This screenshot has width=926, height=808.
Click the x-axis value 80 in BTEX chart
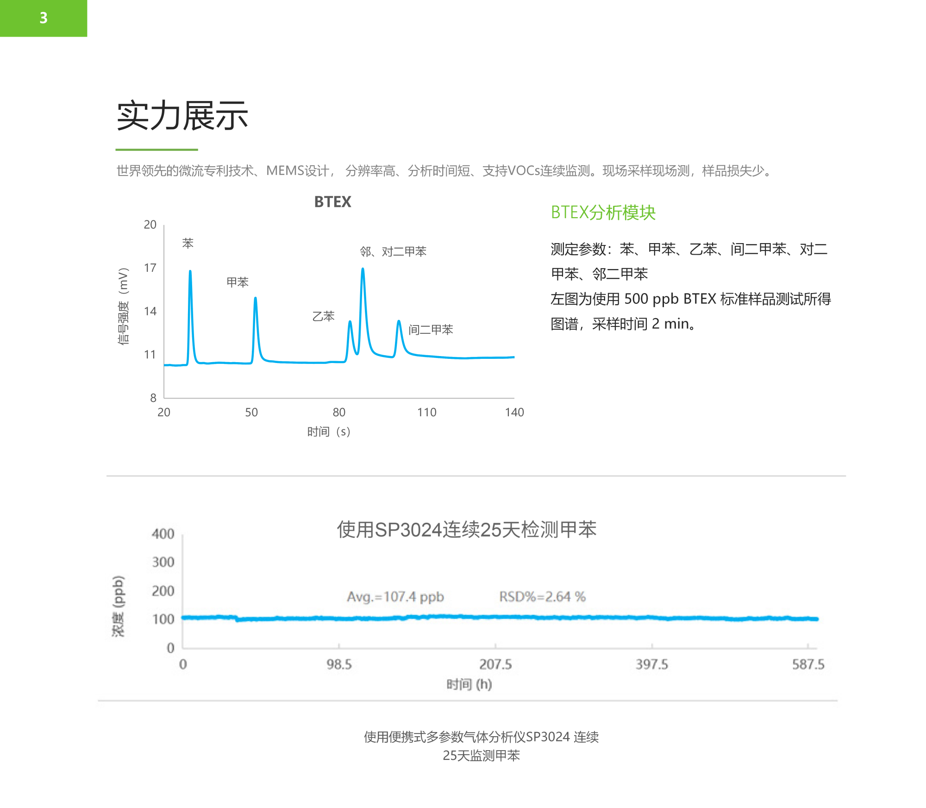[x=339, y=412]
